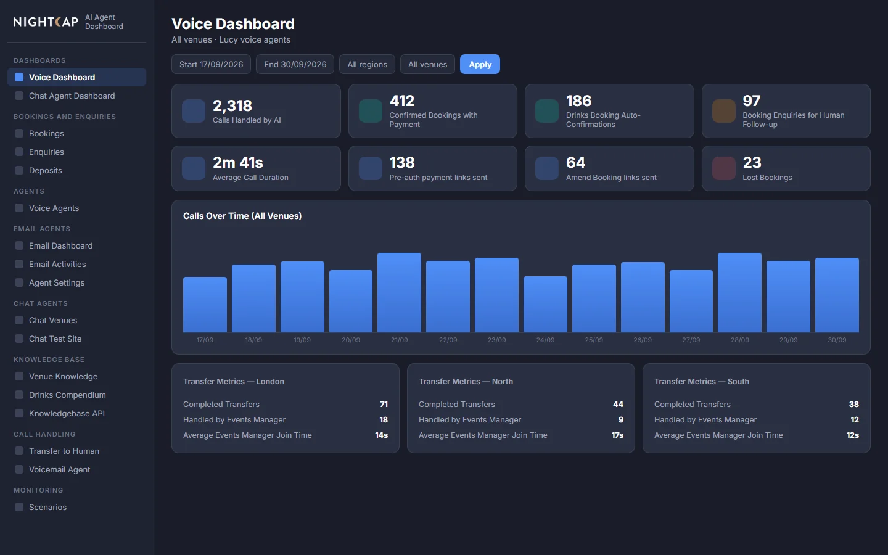Open the All regions filter dropdown
888x555 pixels.
(x=368, y=64)
